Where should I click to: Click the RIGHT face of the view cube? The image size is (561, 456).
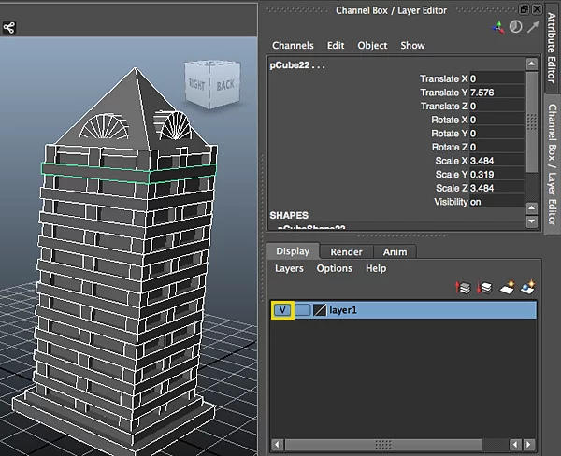tap(196, 84)
